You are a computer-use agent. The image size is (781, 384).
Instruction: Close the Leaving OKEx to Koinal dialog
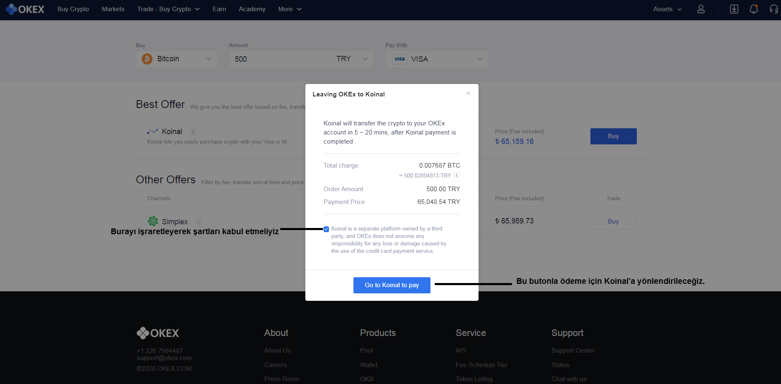tap(468, 94)
